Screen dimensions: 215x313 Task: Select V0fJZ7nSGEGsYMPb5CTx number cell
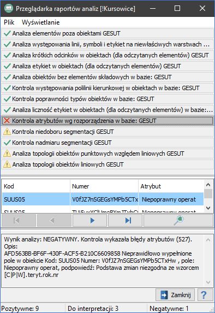104,199
